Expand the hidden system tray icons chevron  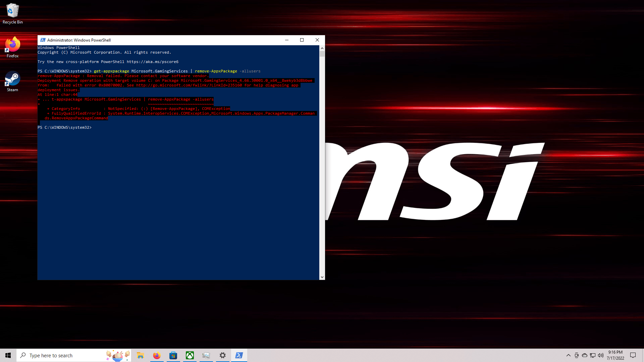coord(568,355)
